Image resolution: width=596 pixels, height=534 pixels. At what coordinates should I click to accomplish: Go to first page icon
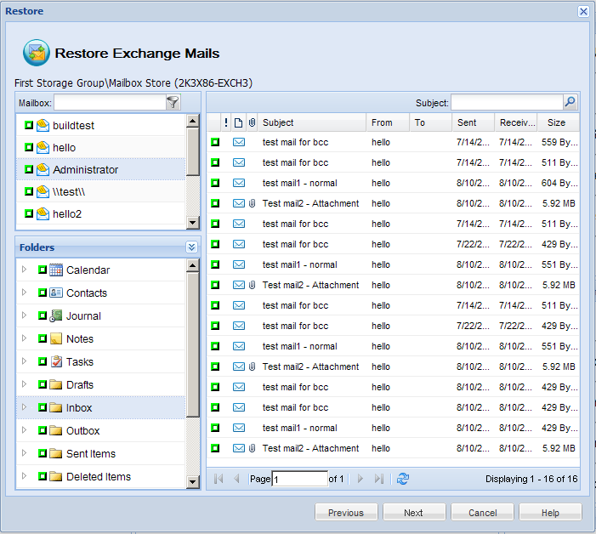click(x=219, y=479)
